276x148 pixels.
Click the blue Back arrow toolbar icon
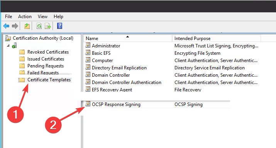tap(6, 26)
